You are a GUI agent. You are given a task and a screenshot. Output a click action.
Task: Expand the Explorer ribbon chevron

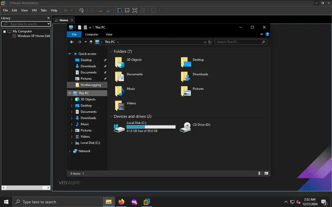(261, 34)
